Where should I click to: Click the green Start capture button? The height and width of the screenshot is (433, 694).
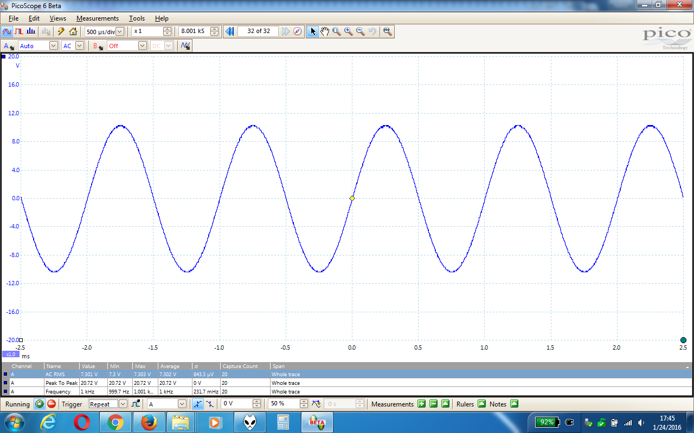coord(39,404)
